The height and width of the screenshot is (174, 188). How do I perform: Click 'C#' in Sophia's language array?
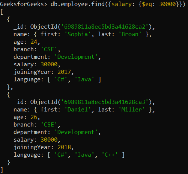pyautogui.click(x=61, y=79)
